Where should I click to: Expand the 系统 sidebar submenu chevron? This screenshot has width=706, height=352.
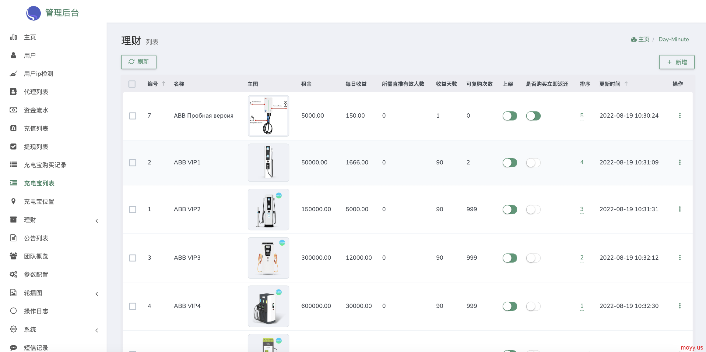click(x=97, y=330)
